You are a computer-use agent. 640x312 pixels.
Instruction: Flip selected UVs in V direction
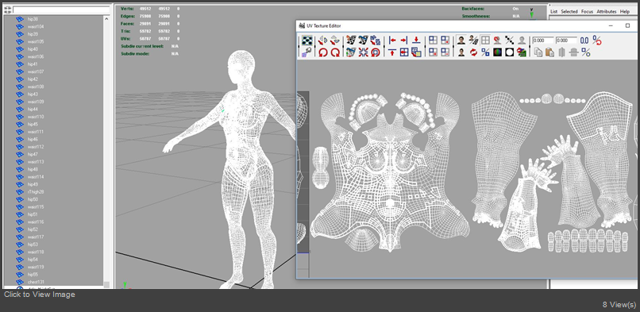click(x=335, y=40)
